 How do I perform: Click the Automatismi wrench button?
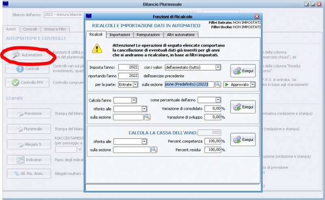click(28, 55)
